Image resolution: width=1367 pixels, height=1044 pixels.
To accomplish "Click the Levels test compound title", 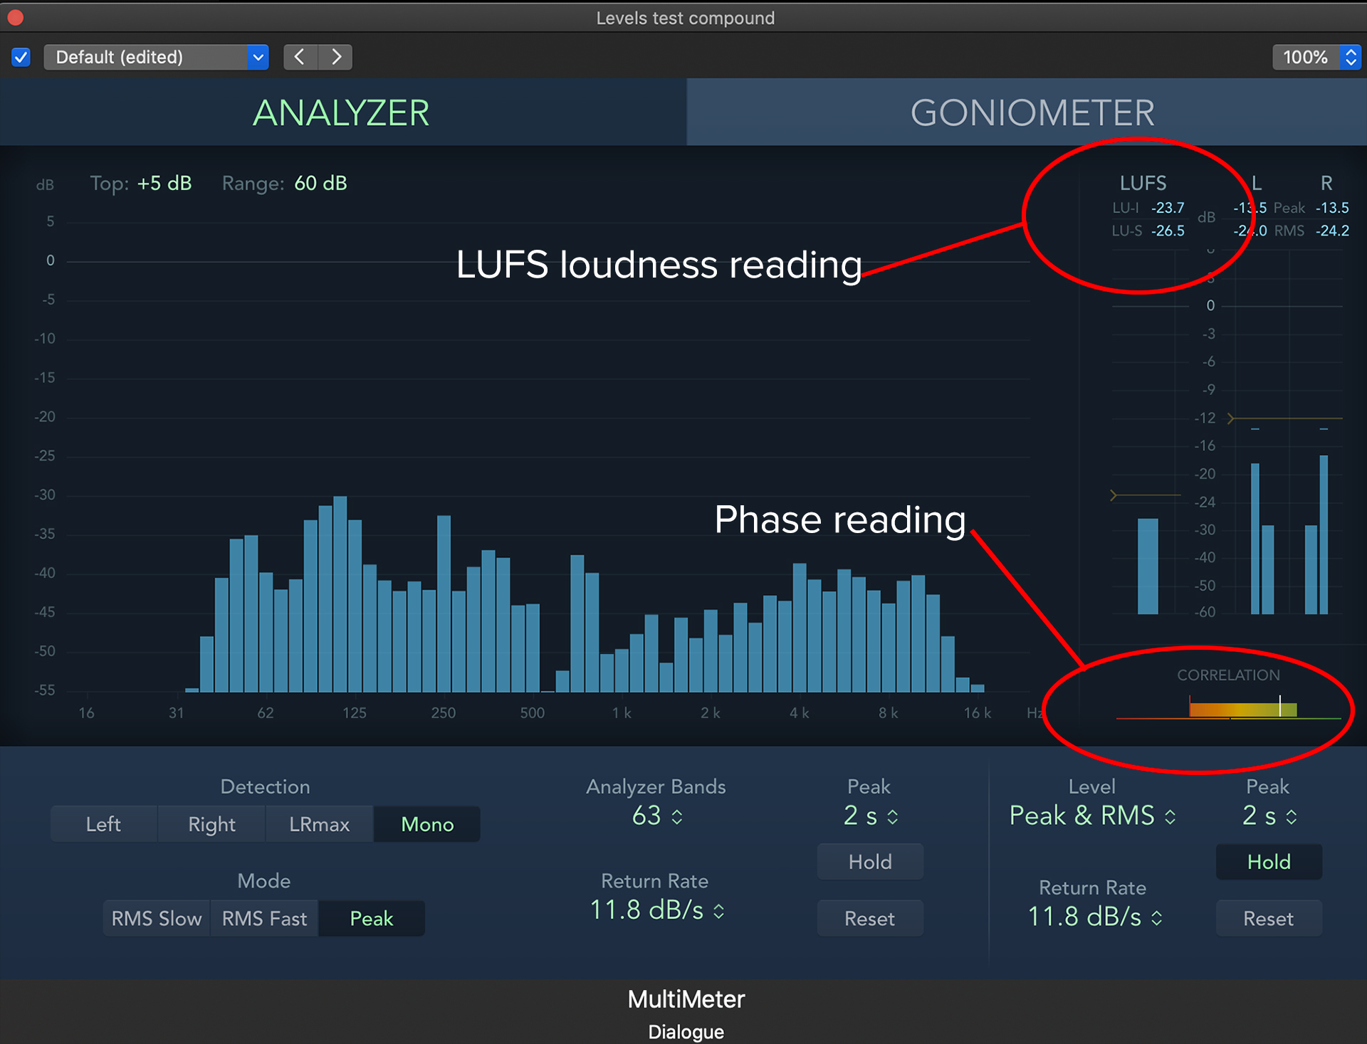I will pyautogui.click(x=686, y=18).
